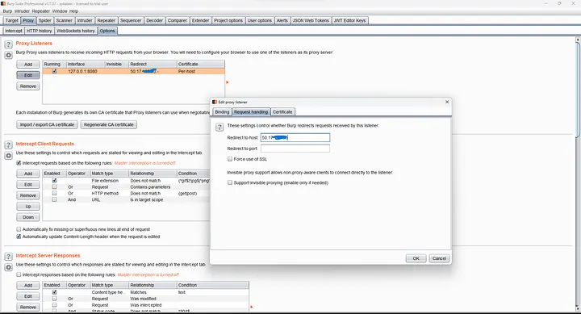Open gear settings for Intercept Client Requests

[8, 156]
